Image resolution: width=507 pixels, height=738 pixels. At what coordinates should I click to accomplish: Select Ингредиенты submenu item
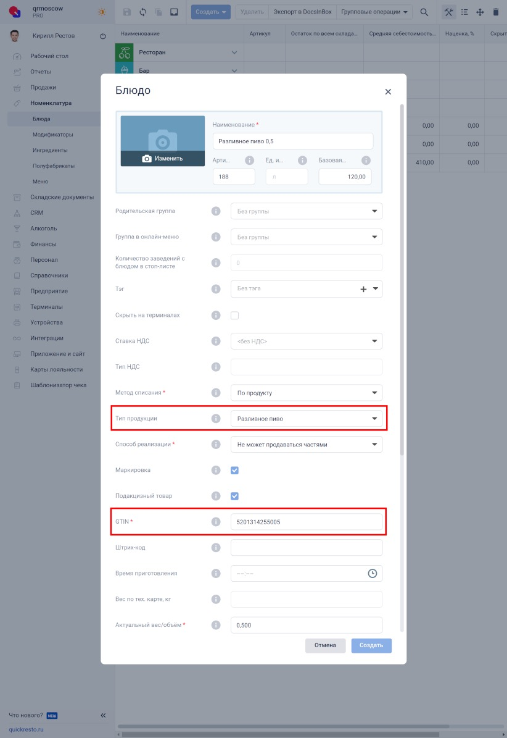[x=51, y=150]
